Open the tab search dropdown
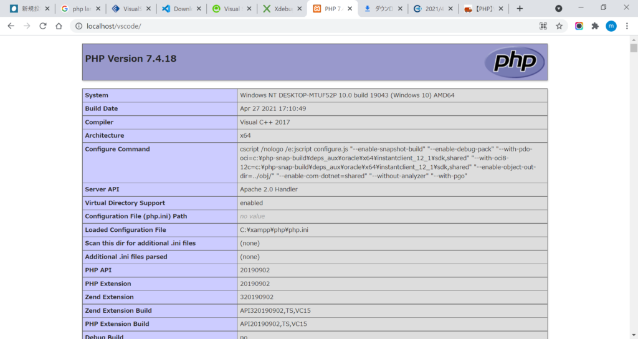This screenshot has width=638, height=339. (559, 9)
